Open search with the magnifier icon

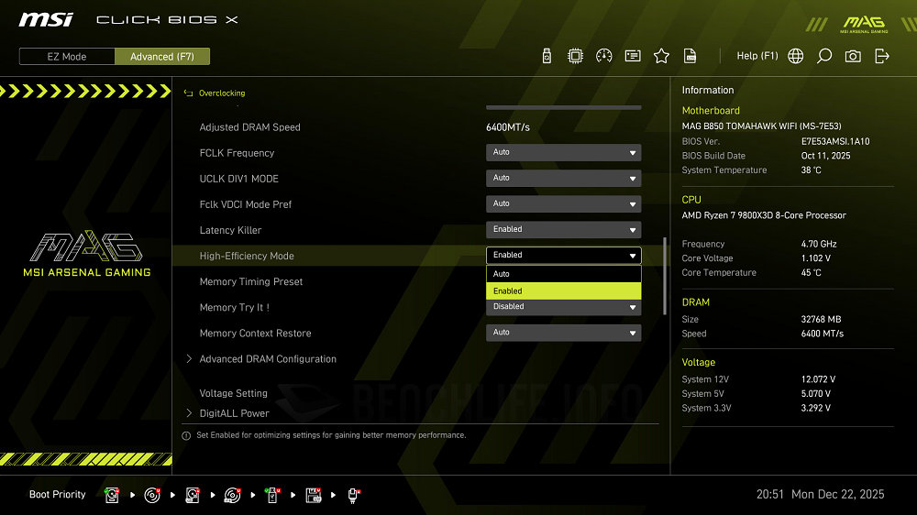[x=824, y=56]
